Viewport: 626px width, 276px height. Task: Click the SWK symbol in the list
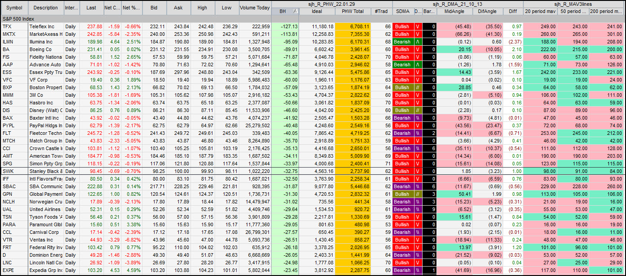click(15, 171)
